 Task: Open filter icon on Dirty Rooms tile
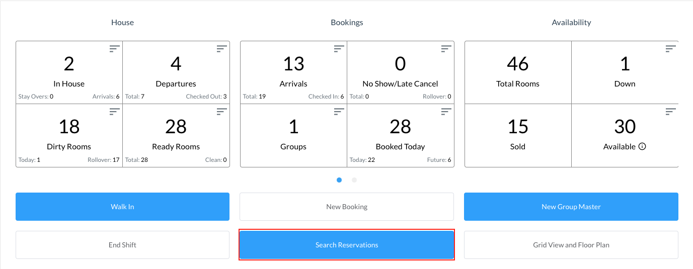click(x=115, y=111)
